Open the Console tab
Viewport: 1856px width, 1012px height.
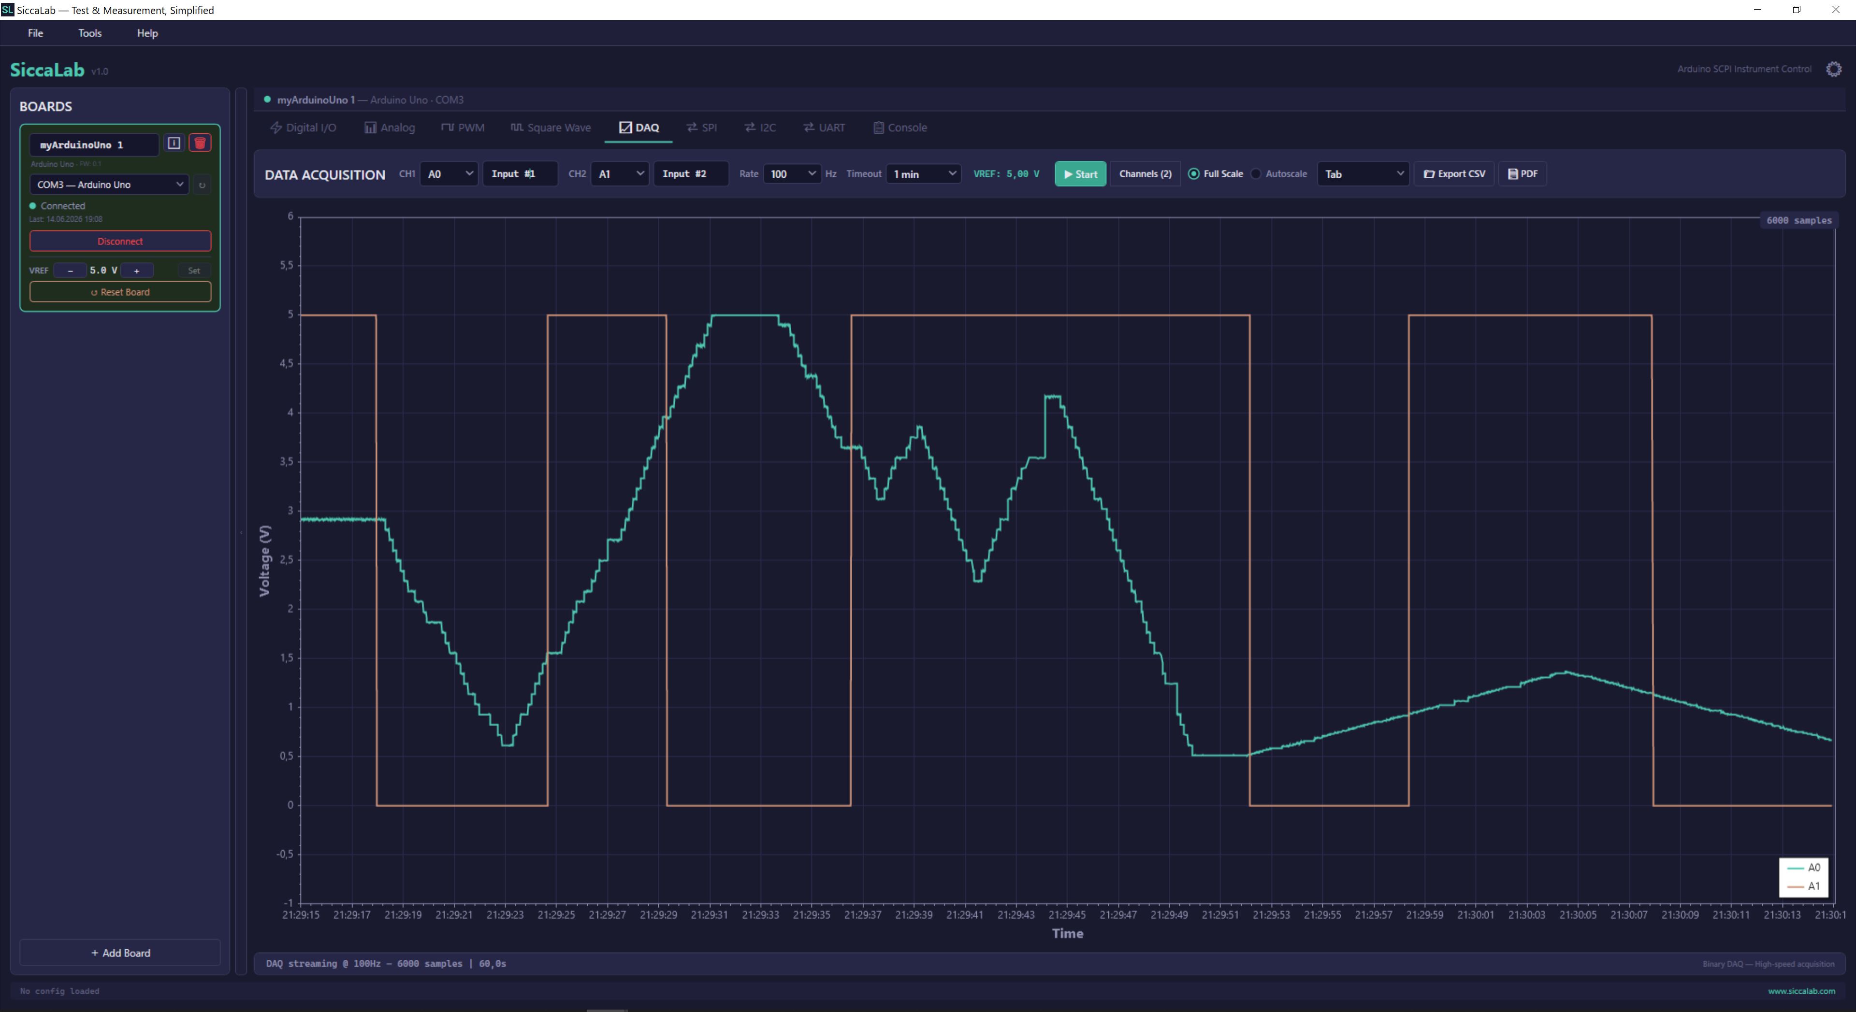pyautogui.click(x=900, y=128)
